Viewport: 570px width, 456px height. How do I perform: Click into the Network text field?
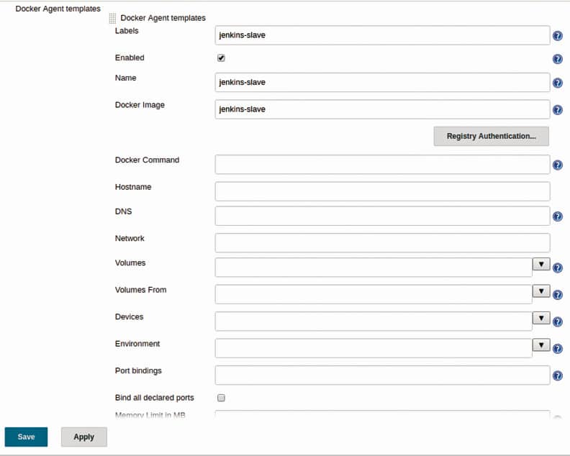tap(382, 242)
